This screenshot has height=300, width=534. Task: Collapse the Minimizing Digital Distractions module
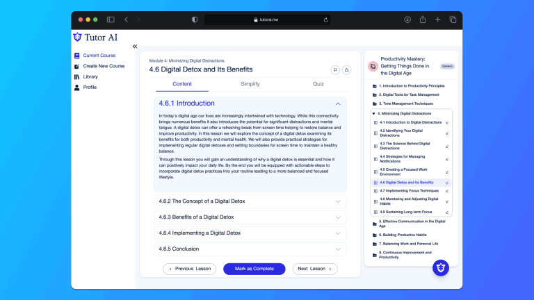pos(373,113)
